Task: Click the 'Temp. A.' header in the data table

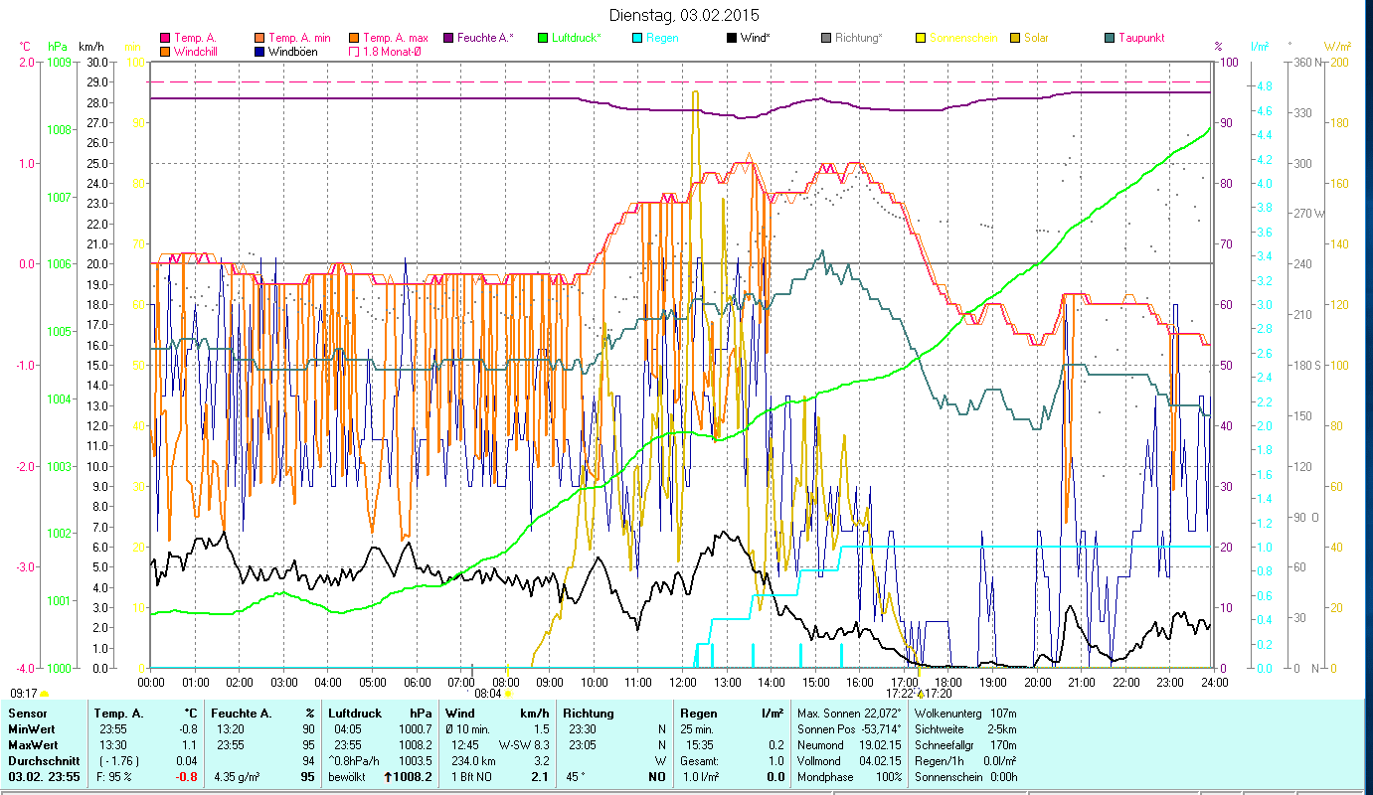Action: [118, 714]
